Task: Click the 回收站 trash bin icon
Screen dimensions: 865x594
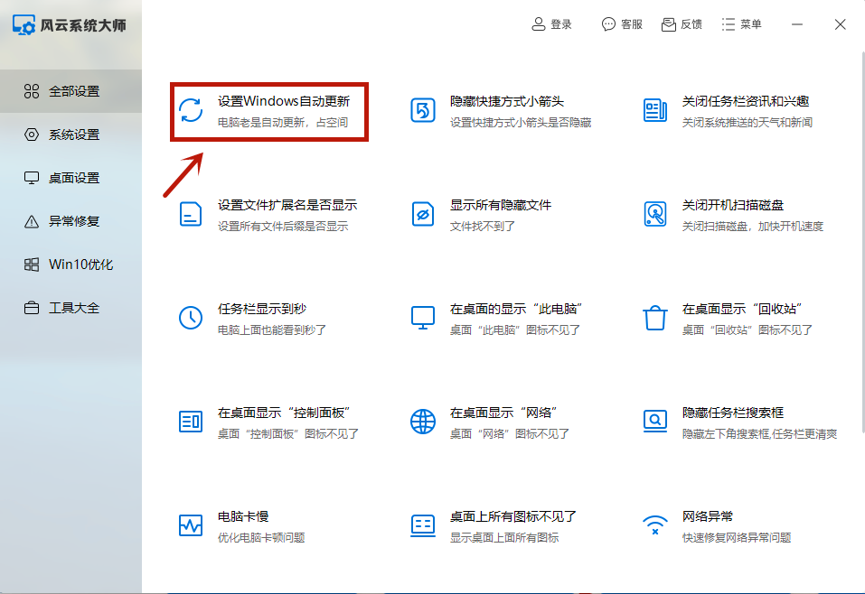Action: pyautogui.click(x=655, y=318)
